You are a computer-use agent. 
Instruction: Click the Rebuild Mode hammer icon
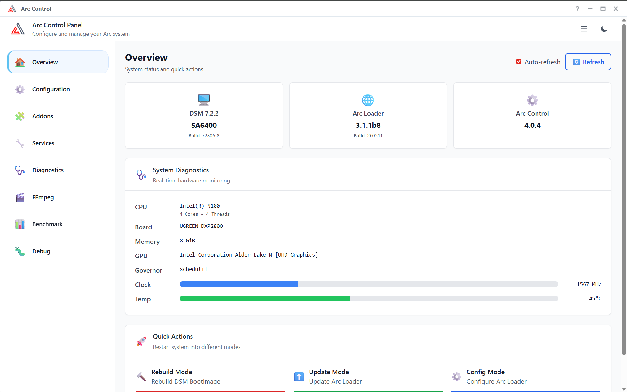point(141,377)
